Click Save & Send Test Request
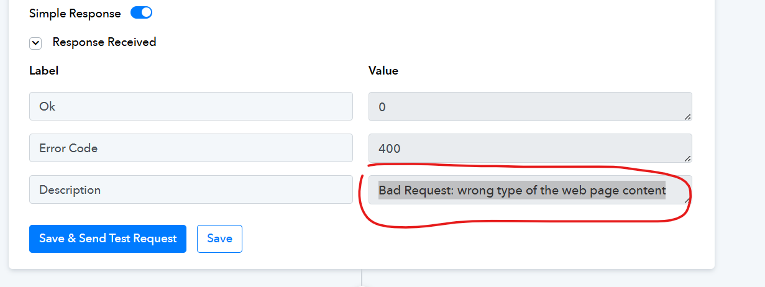The width and height of the screenshot is (765, 287). [108, 239]
